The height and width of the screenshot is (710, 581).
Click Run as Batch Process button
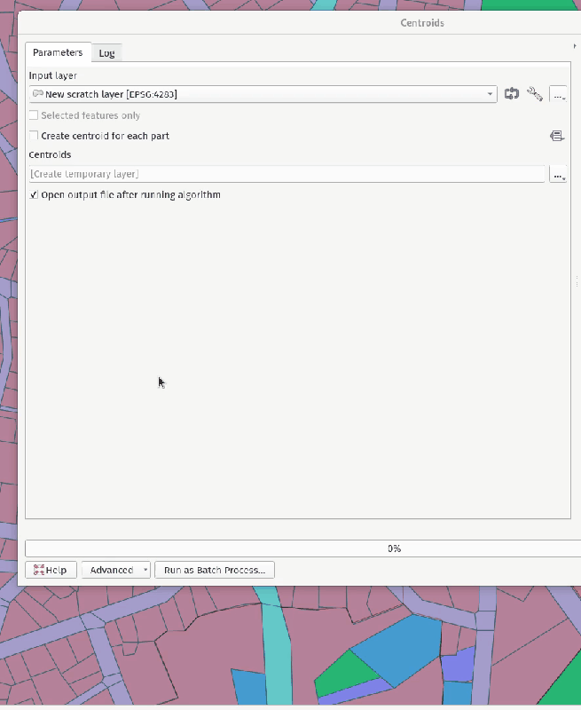[x=215, y=570]
